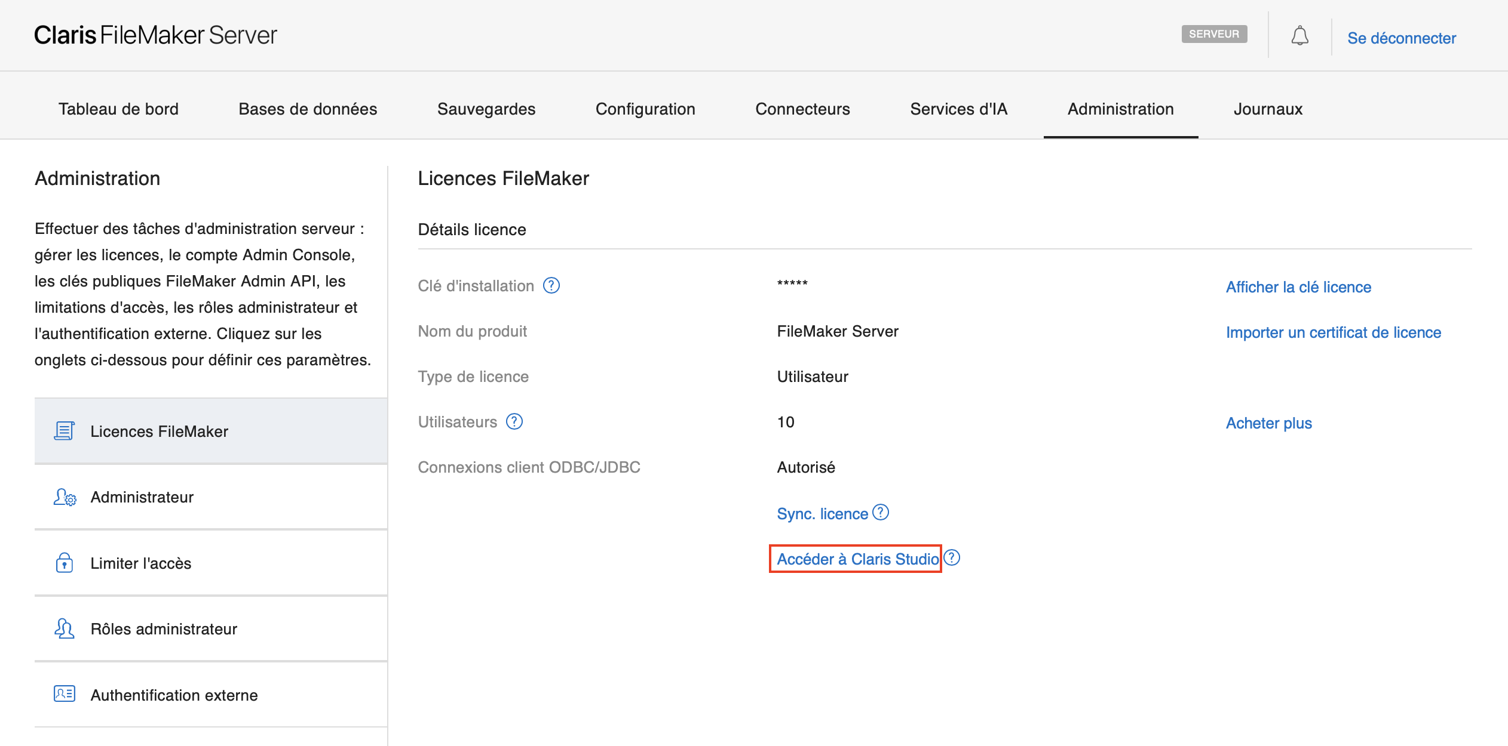Open the Journaux tab
Viewport: 1508px width, 746px height.
1268,109
